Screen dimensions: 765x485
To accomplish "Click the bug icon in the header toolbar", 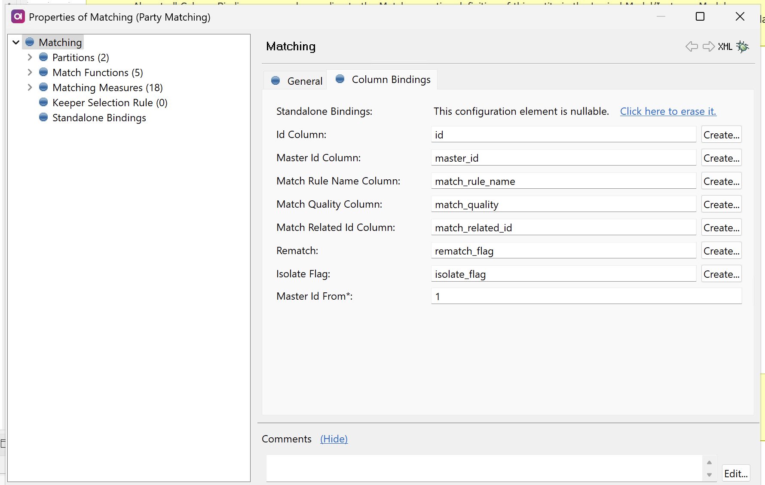I will (743, 46).
